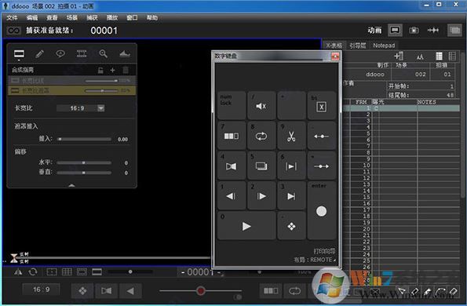
Task: Click the num lock key on the keypad
Action: pyautogui.click(x=232, y=106)
